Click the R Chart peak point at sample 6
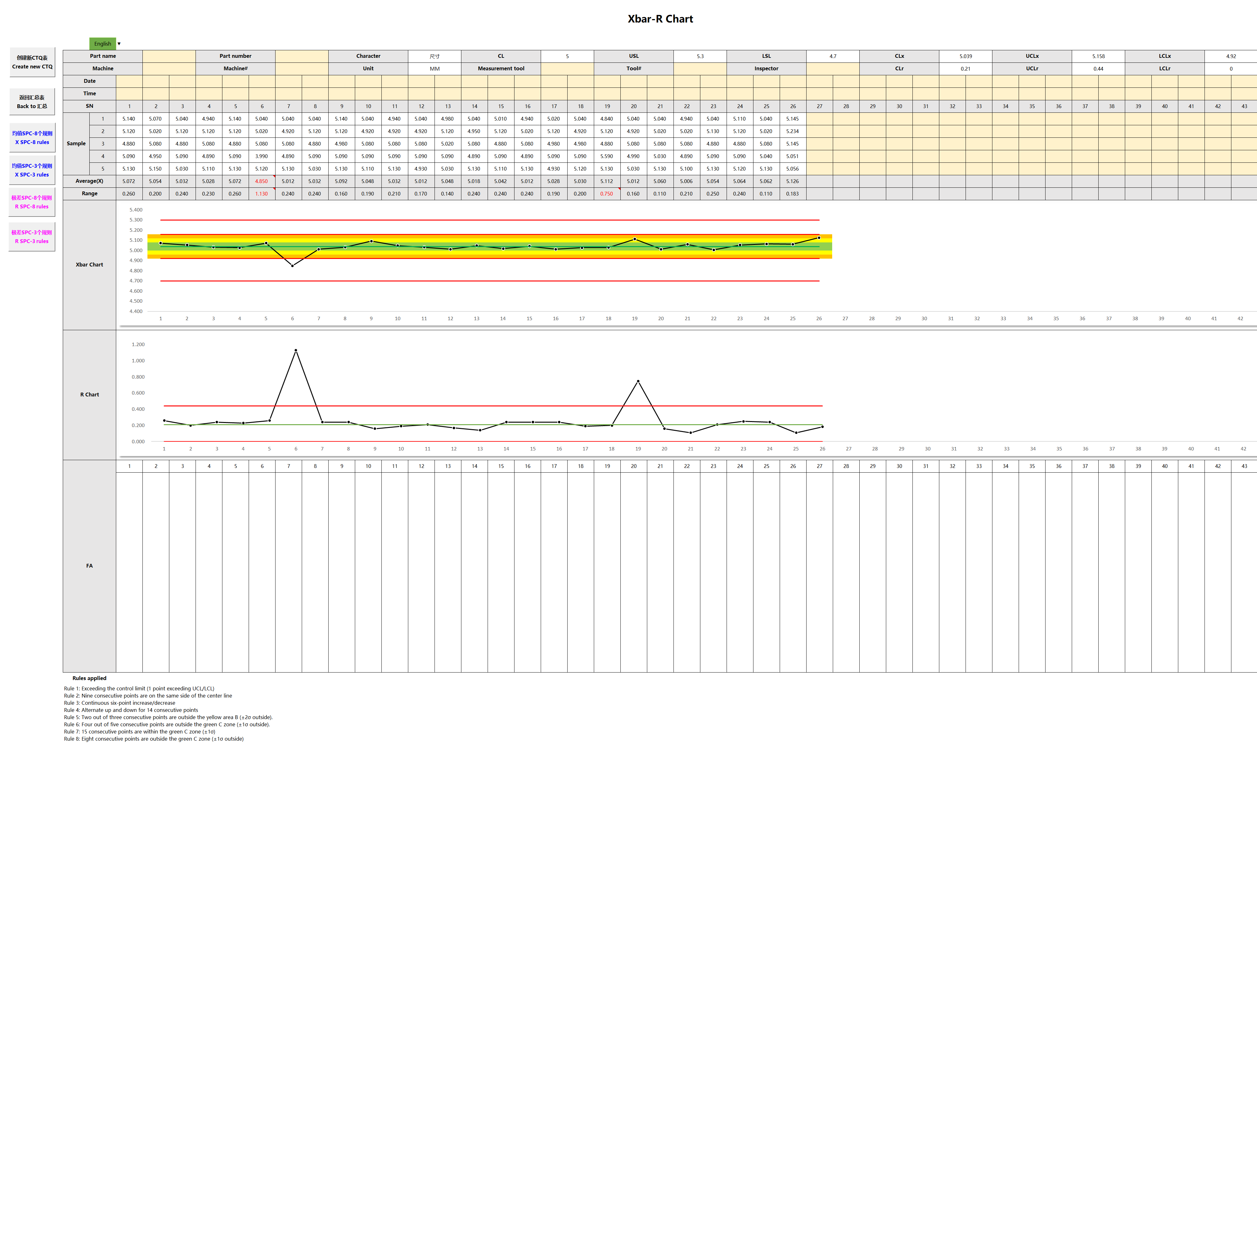 coord(296,350)
